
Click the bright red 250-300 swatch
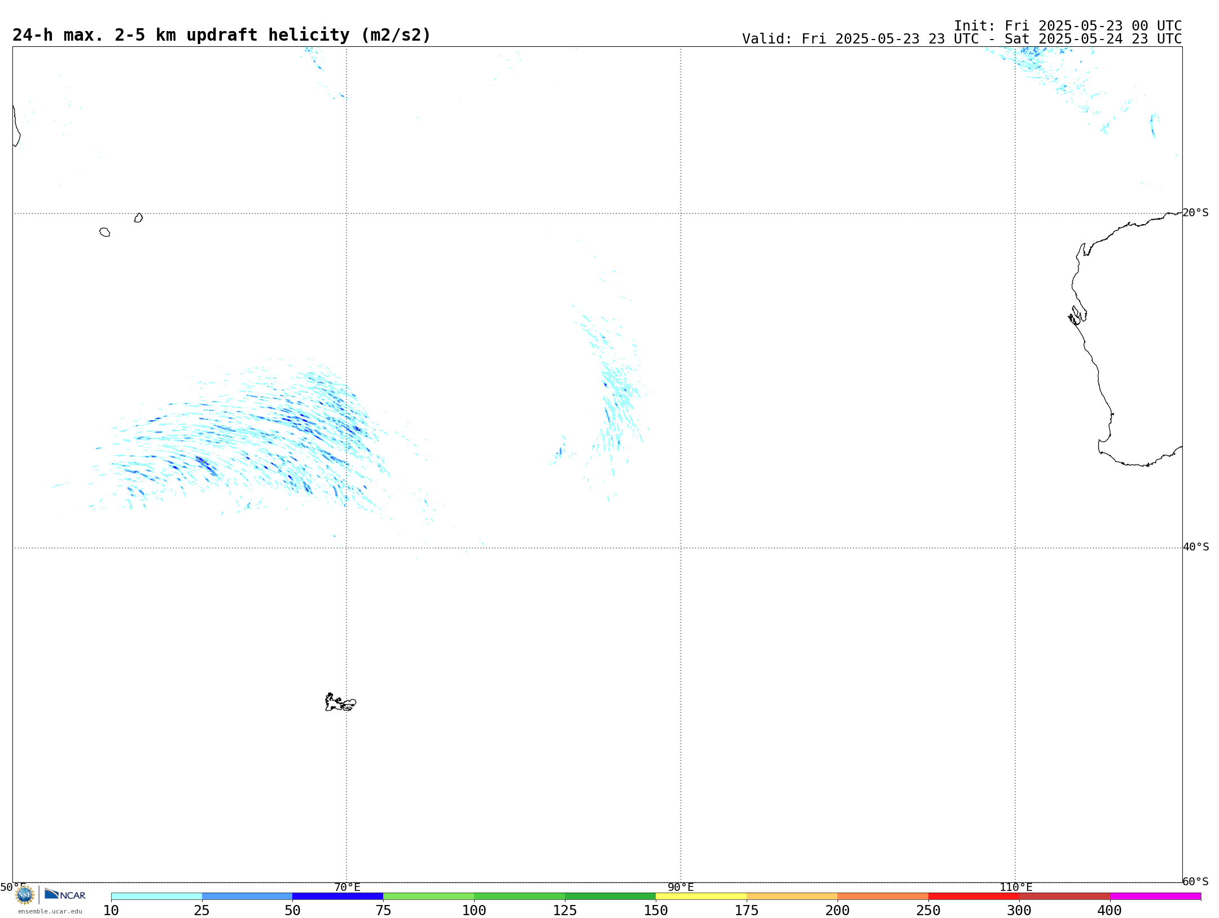pos(974,897)
